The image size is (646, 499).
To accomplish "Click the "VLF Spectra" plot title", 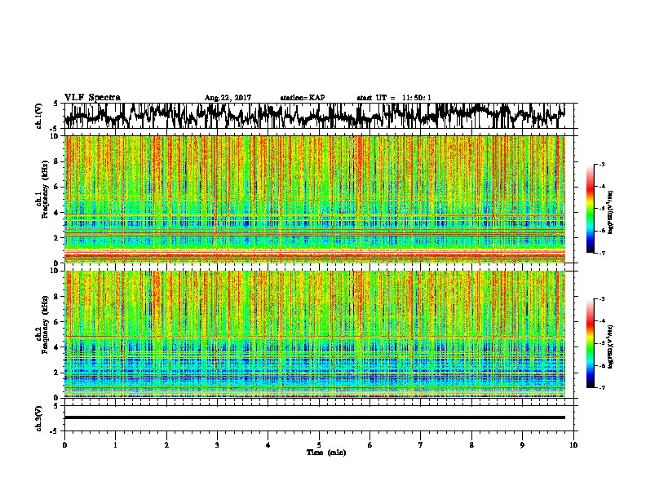I will click(x=92, y=98).
